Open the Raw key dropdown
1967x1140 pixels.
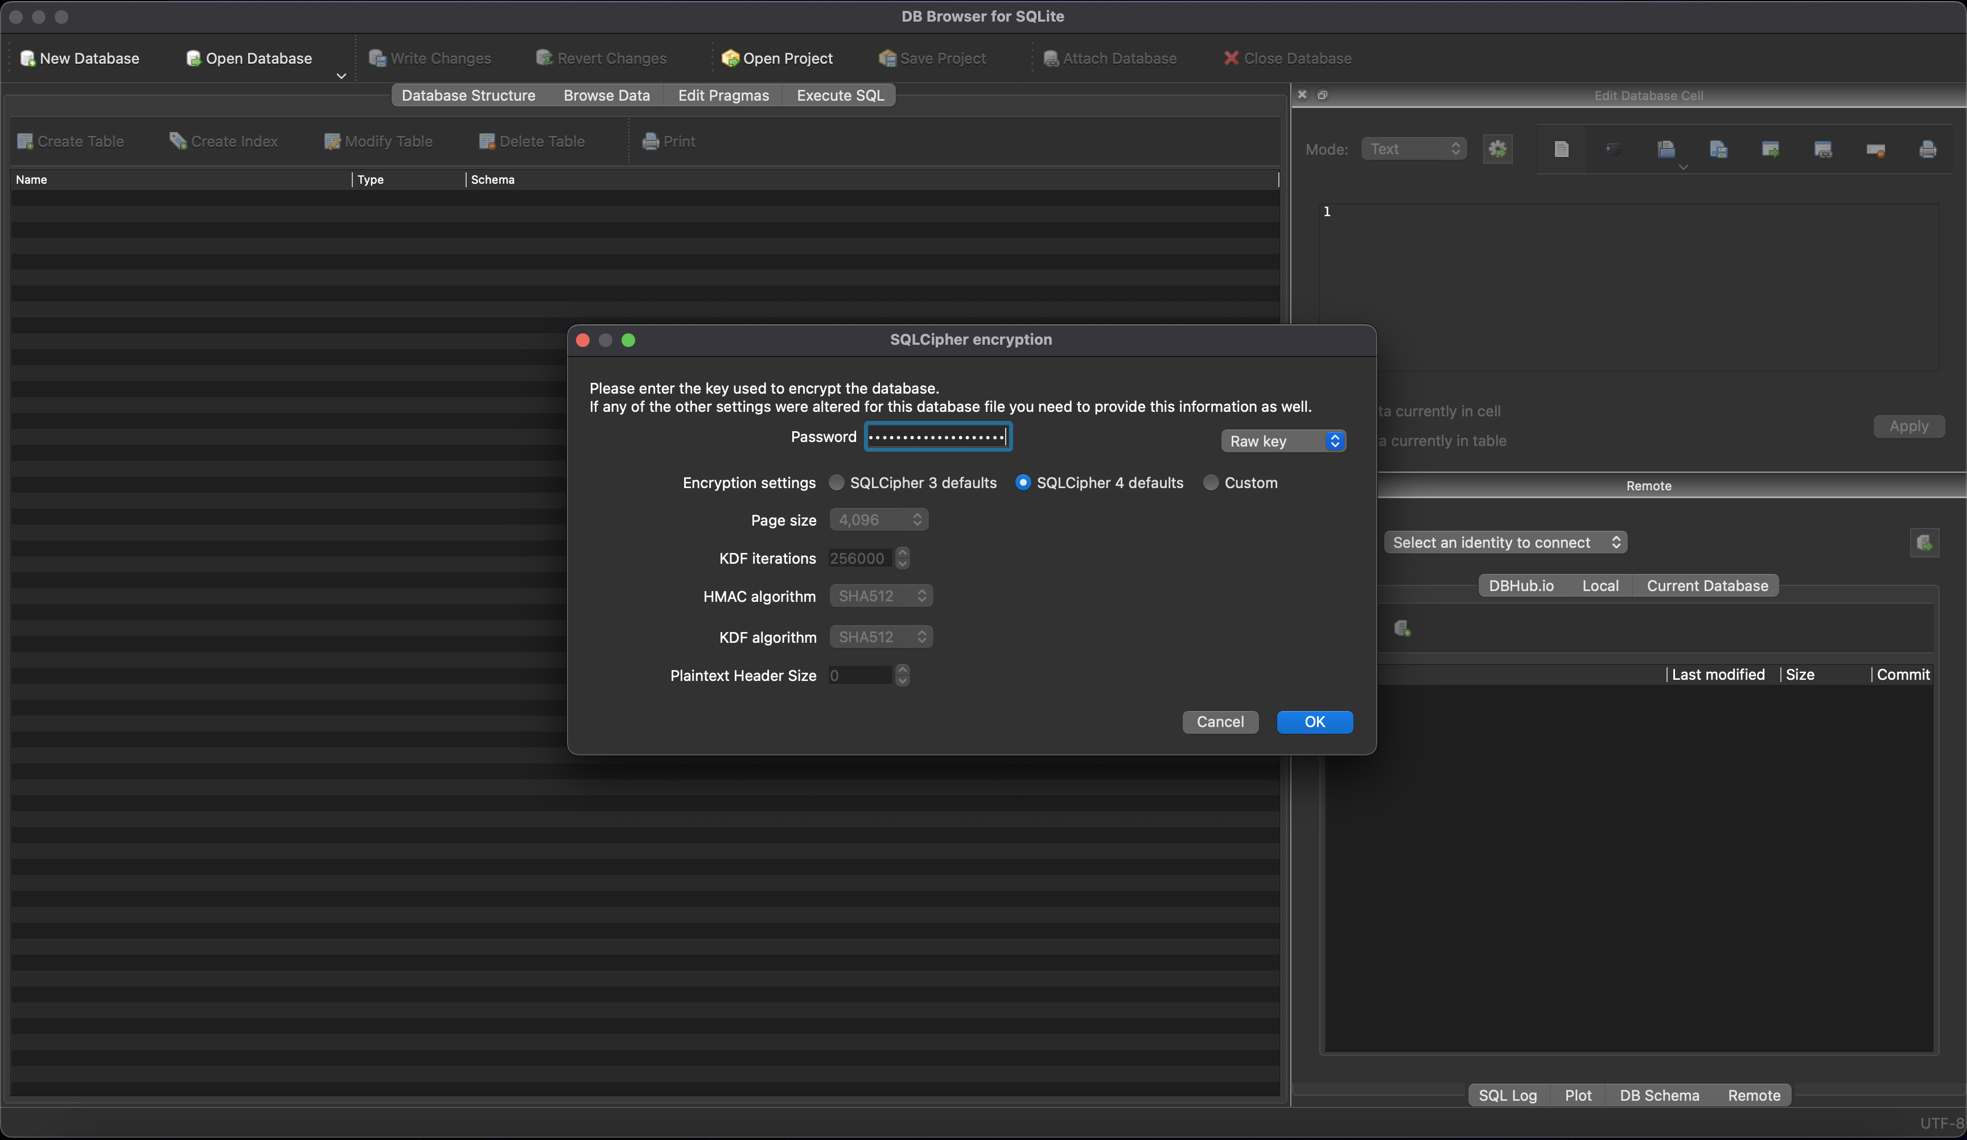[x=1283, y=441]
